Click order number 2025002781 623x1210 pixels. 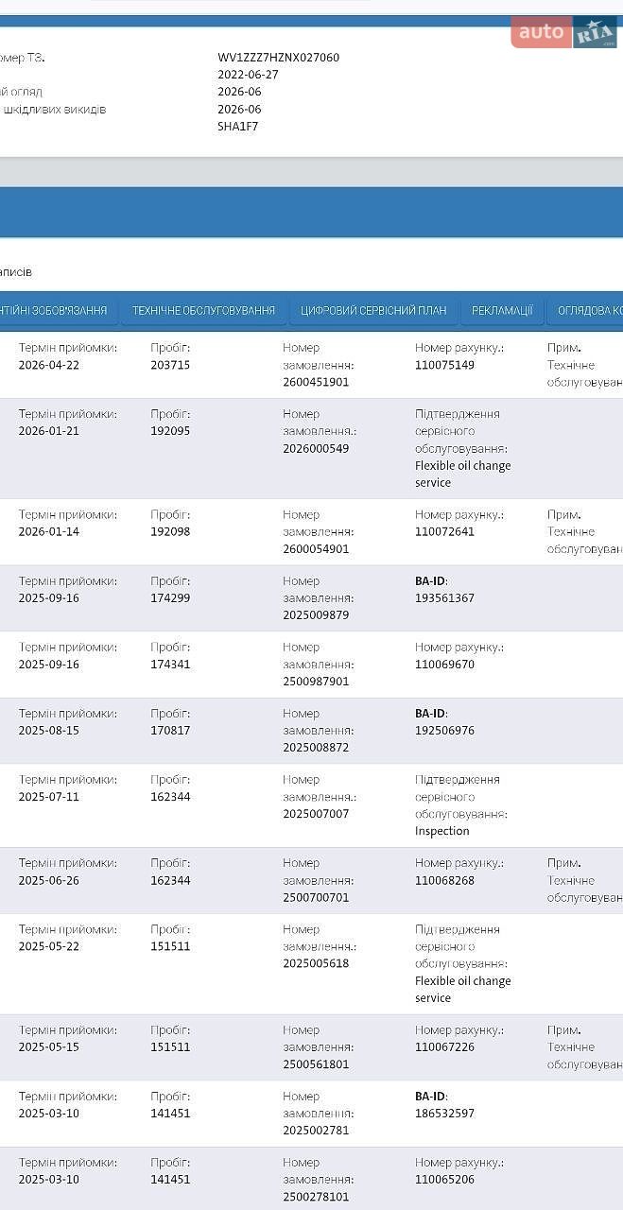point(316,1131)
